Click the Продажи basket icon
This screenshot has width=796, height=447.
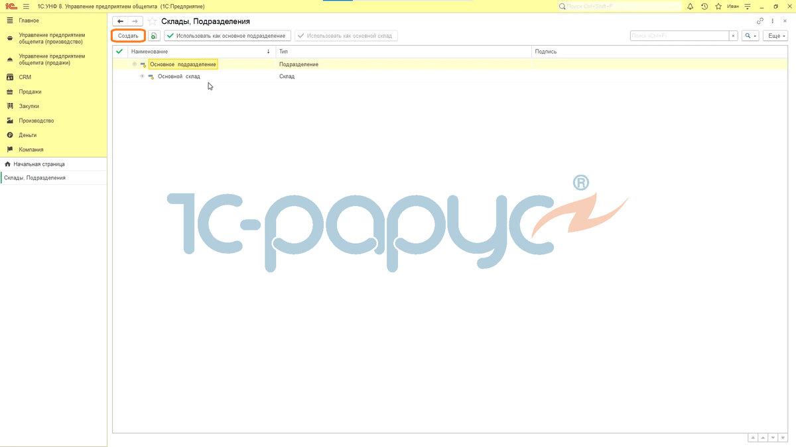tap(9, 91)
